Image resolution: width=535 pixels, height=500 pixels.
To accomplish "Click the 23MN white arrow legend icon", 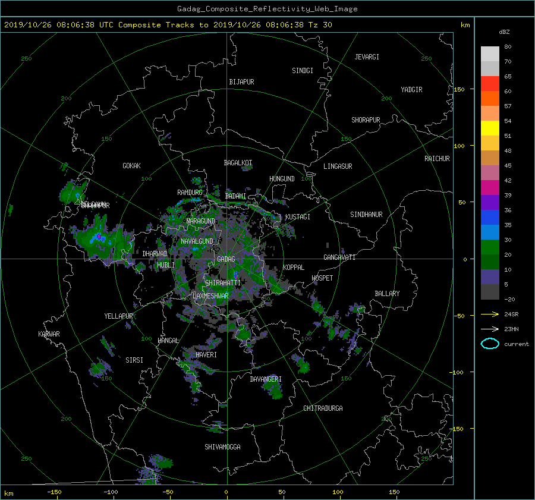I will pos(490,329).
